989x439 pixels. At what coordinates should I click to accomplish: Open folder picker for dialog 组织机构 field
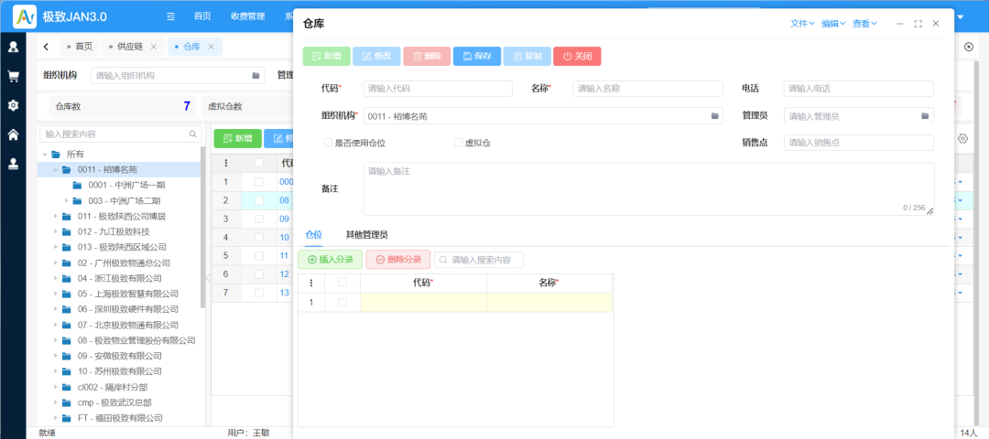[x=714, y=116]
